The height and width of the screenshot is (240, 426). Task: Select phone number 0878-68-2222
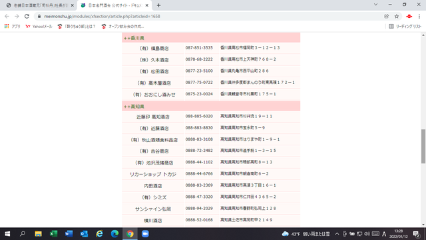[199, 59]
